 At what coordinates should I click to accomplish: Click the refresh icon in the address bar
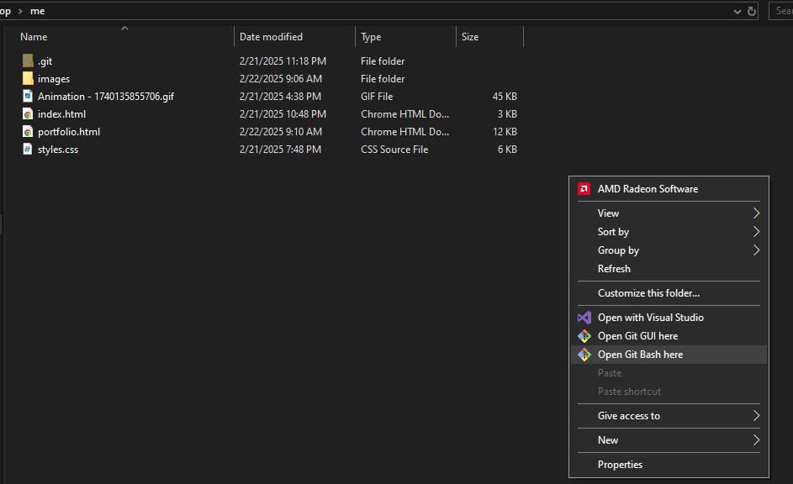click(751, 11)
